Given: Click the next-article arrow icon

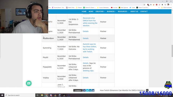Looking at the screenshot, I should (x=147, y=90).
